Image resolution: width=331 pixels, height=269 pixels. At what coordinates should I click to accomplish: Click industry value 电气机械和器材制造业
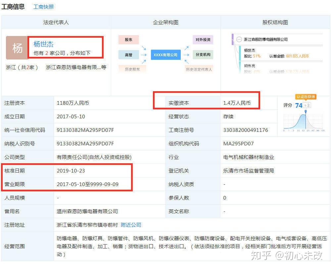click(249, 157)
